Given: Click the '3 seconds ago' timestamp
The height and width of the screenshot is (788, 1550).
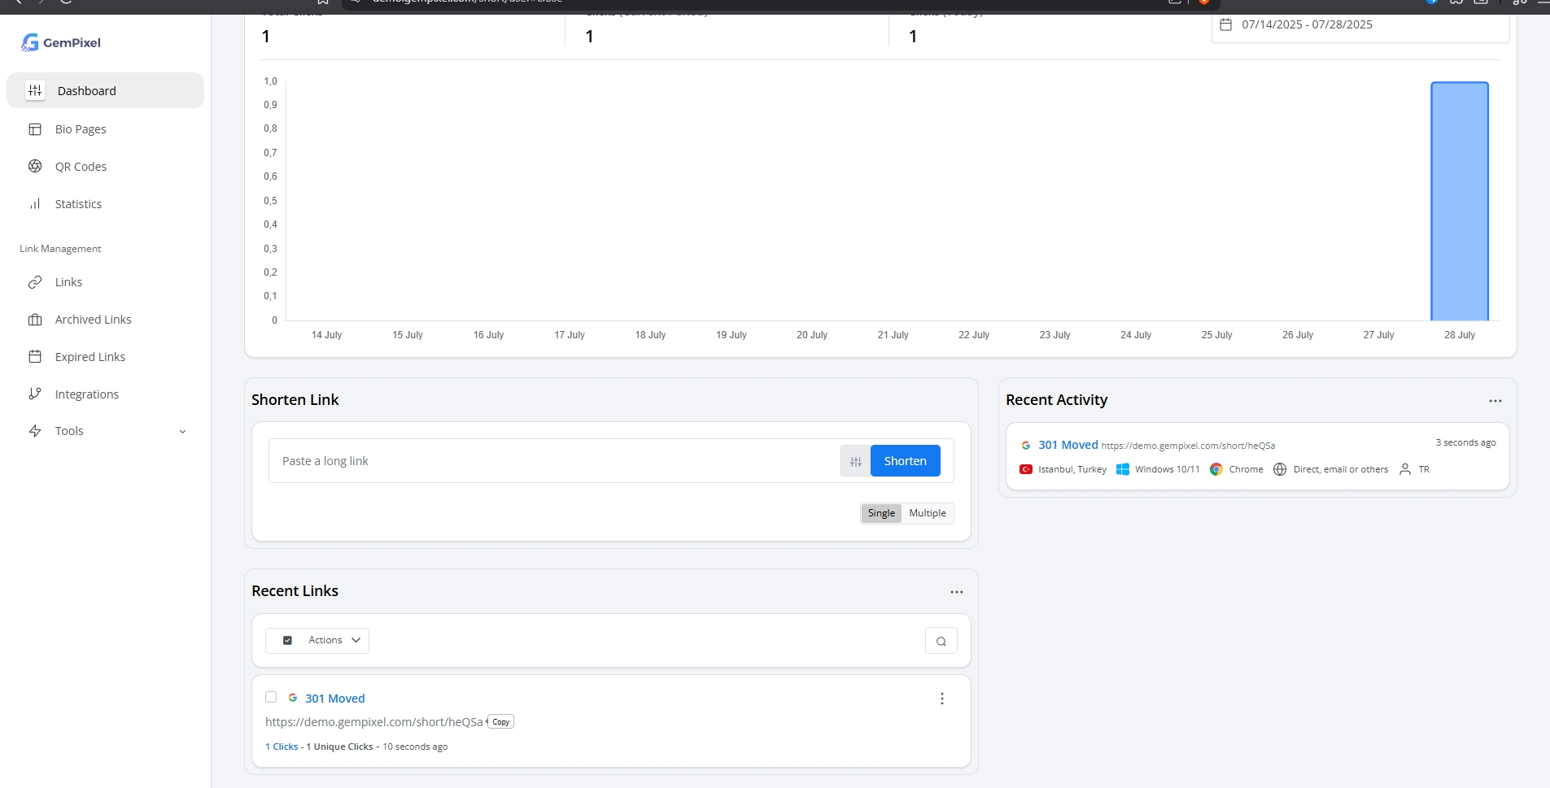Looking at the screenshot, I should point(1465,442).
